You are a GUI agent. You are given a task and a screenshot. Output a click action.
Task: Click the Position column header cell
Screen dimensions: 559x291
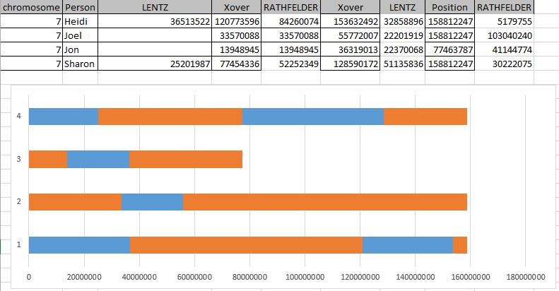click(449, 7)
